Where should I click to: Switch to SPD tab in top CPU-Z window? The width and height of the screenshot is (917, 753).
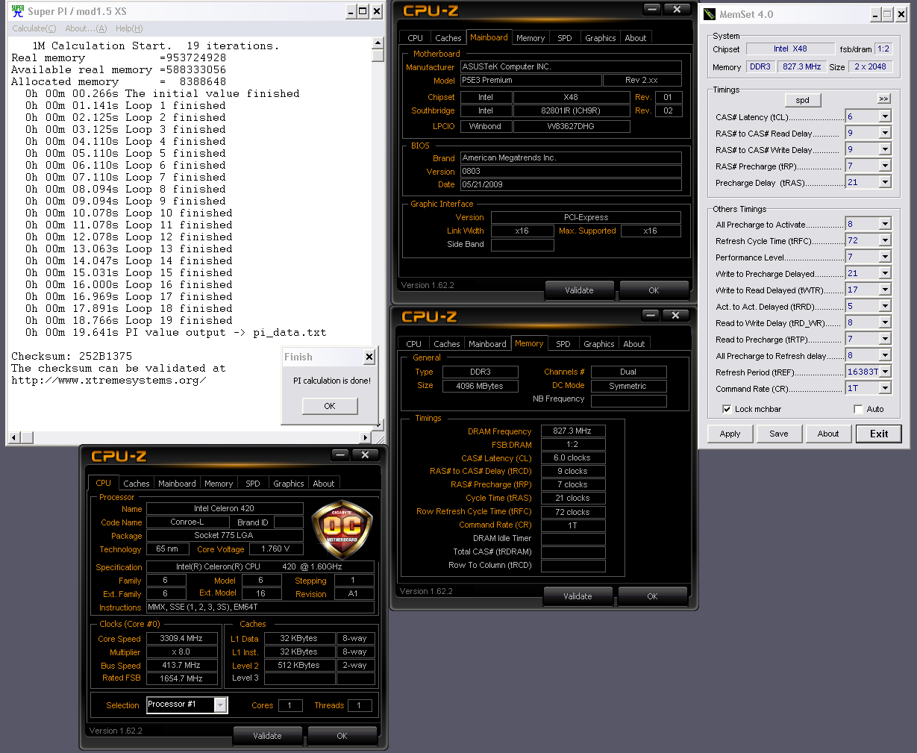click(x=565, y=38)
